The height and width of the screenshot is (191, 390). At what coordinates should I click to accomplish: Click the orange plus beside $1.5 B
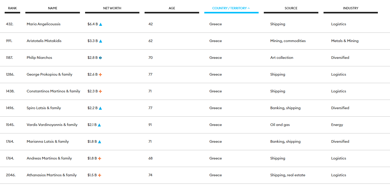coord(100,175)
